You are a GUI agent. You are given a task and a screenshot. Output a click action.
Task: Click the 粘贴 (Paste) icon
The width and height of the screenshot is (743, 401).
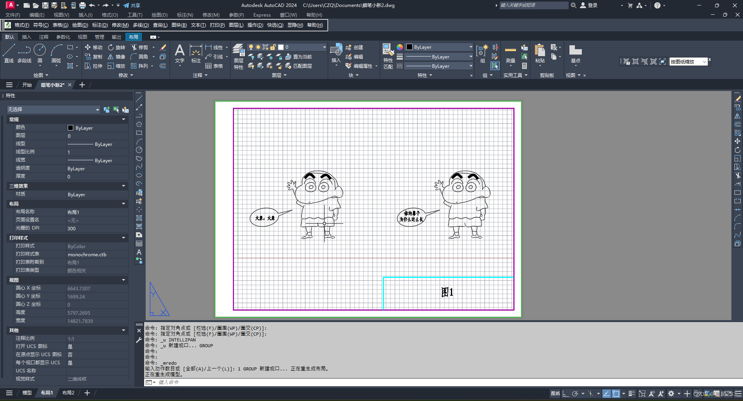point(540,53)
